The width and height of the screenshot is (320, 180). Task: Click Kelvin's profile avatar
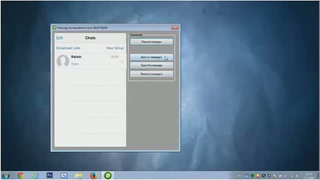(x=62, y=61)
